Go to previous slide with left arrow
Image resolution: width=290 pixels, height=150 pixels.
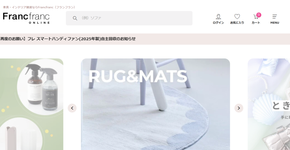pos(72,108)
